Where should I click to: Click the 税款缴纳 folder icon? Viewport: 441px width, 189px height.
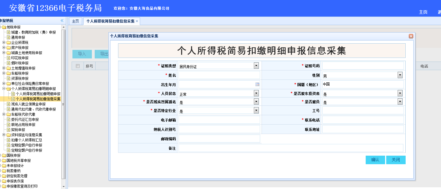click(x=4, y=171)
